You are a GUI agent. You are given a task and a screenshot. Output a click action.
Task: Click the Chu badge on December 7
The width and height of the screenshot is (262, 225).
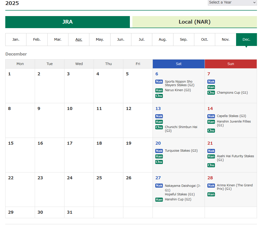coord(211,93)
